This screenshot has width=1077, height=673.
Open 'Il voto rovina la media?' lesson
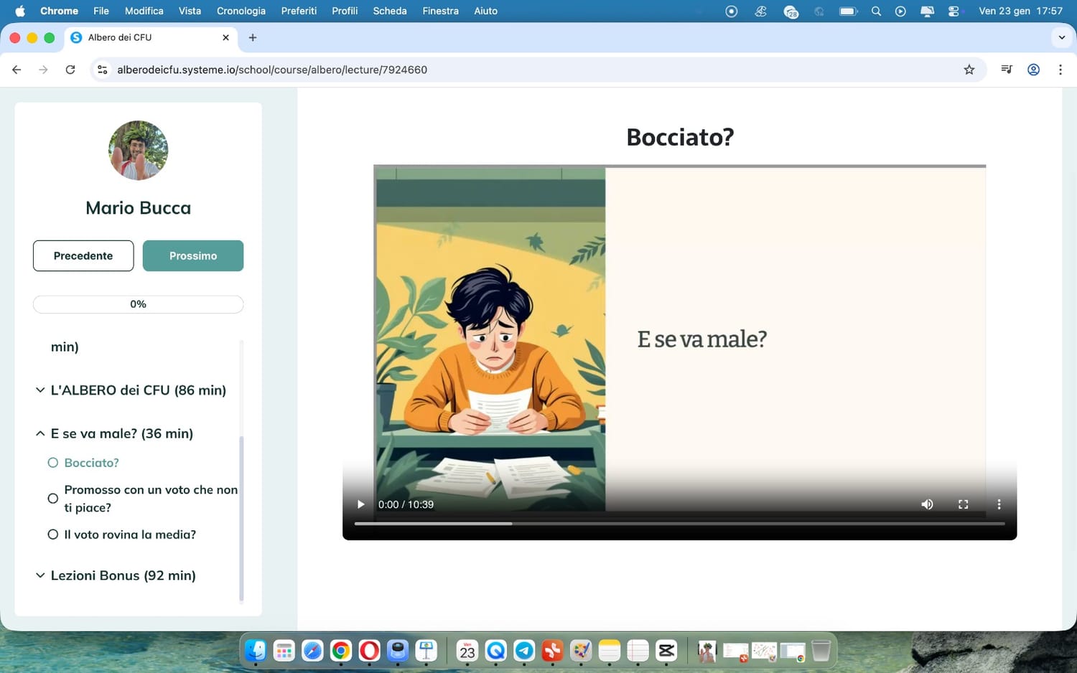pyautogui.click(x=130, y=535)
